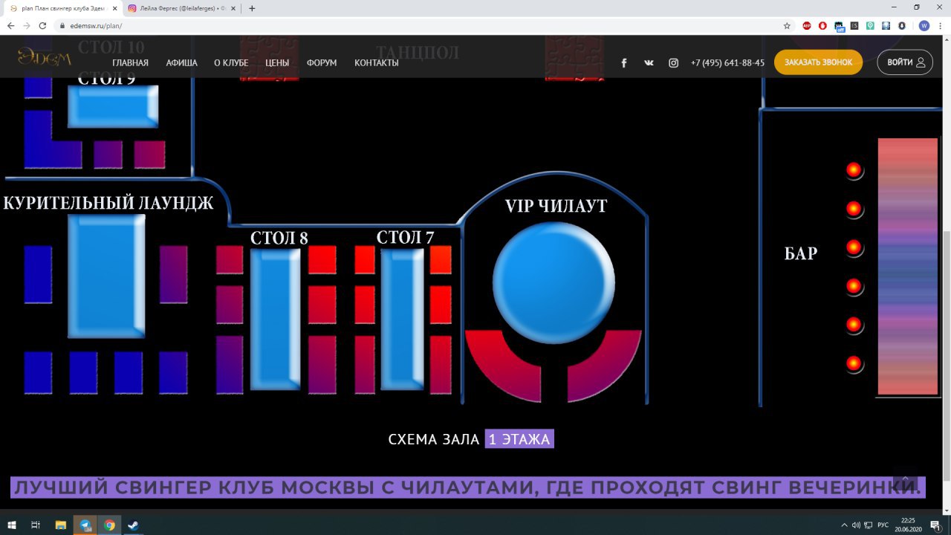This screenshot has width=951, height=535.
Task: Open О КЛУБЕ menu item
Action: click(231, 63)
